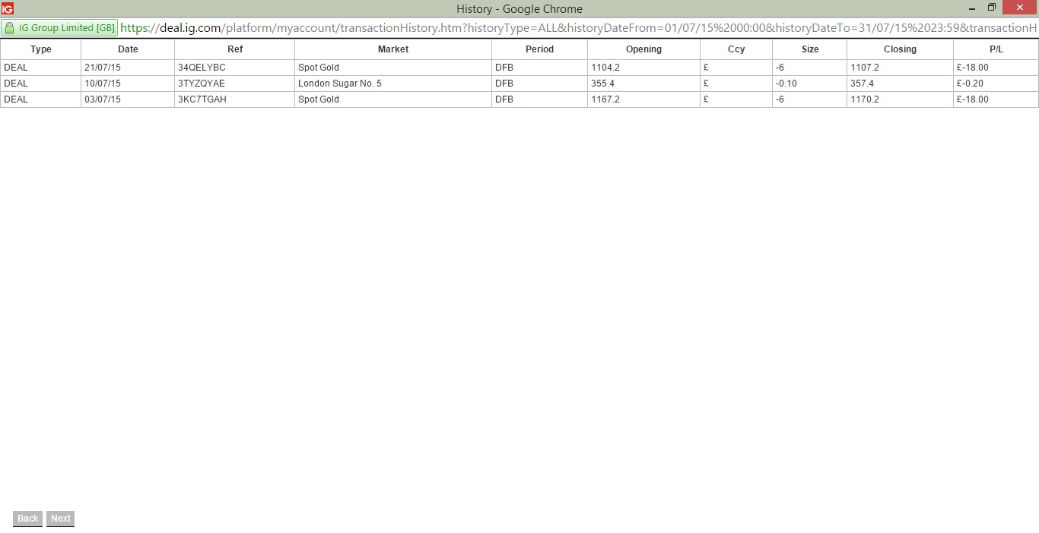The width and height of the screenshot is (1039, 533).
Task: Click the Date column header
Action: coord(128,49)
